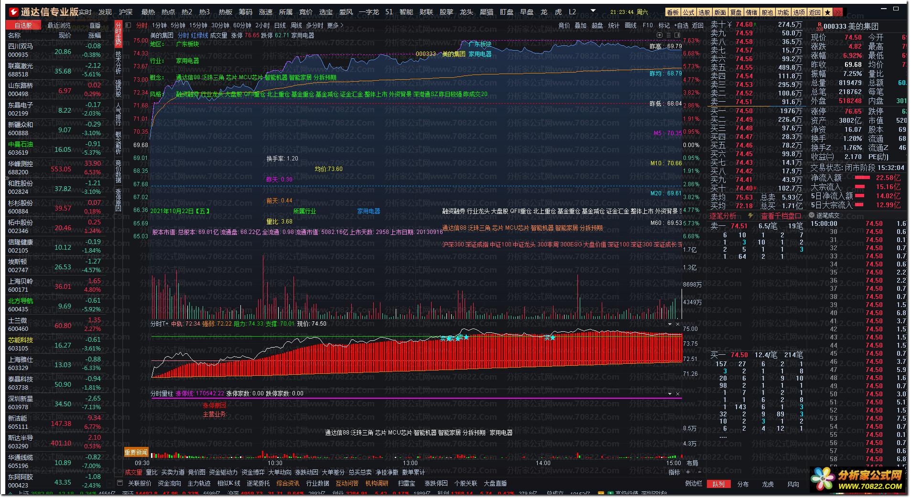Open the 竞价数据 vertical side tab
Viewport: 911px width, 498px height.
[x=119, y=171]
